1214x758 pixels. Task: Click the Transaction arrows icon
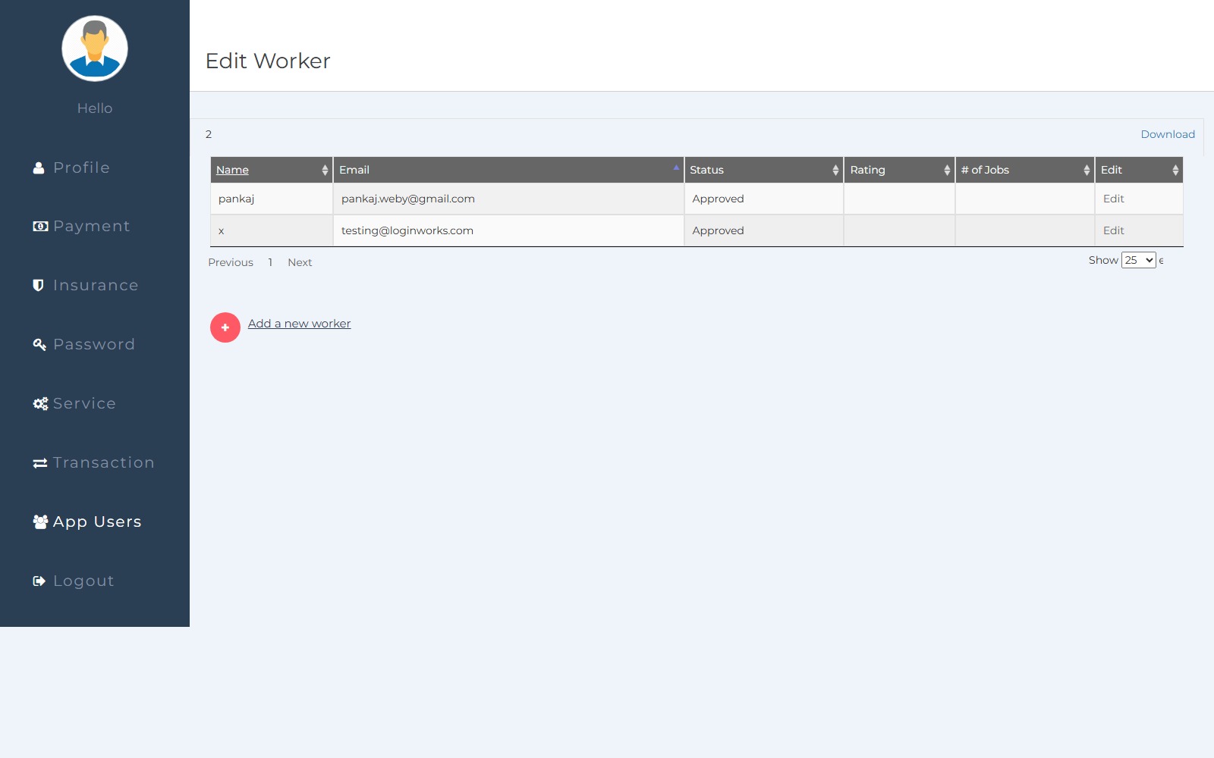pos(40,462)
